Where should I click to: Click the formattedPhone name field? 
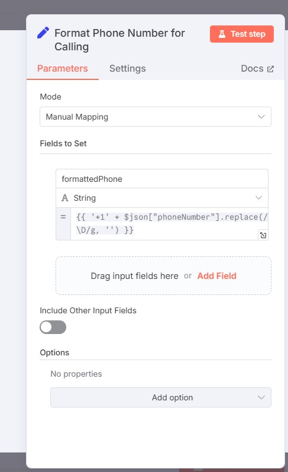coord(162,179)
